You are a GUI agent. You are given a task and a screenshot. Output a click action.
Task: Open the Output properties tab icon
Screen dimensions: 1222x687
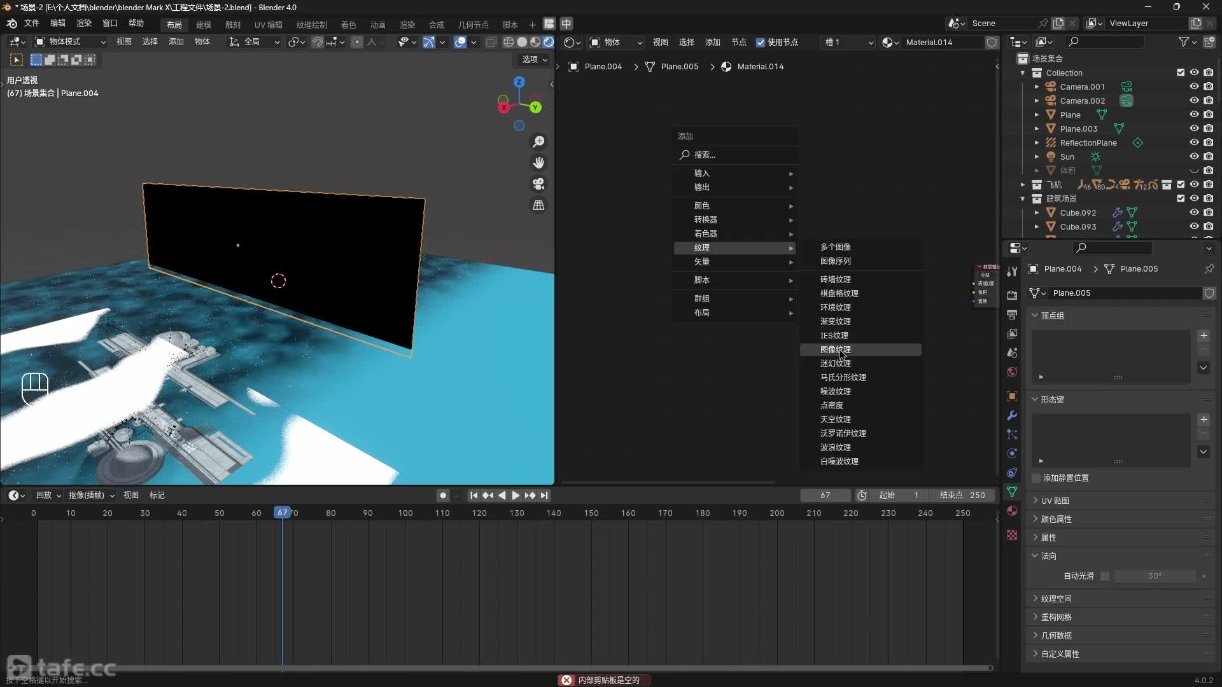1012,314
